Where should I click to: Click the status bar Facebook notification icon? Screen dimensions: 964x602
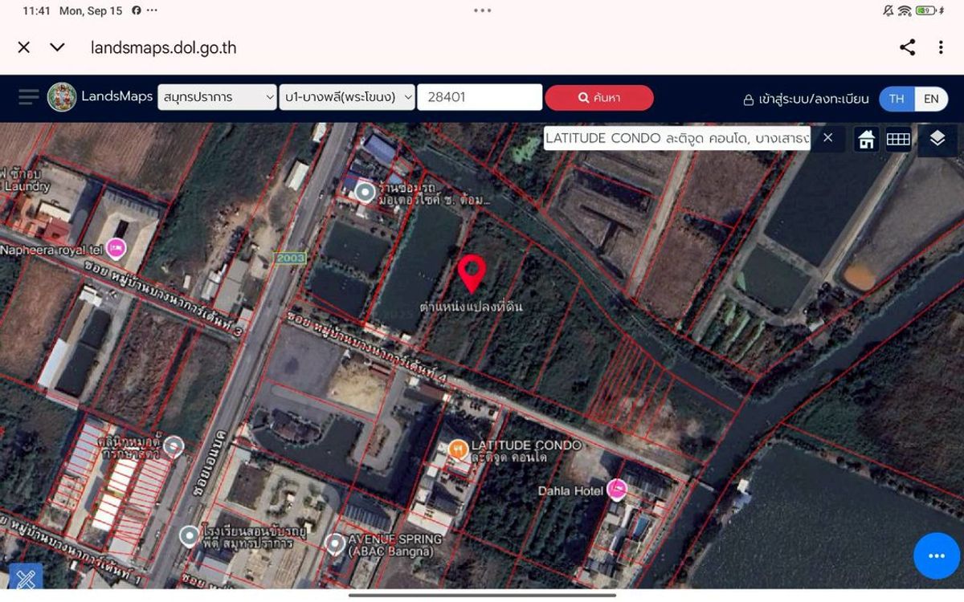[137, 11]
